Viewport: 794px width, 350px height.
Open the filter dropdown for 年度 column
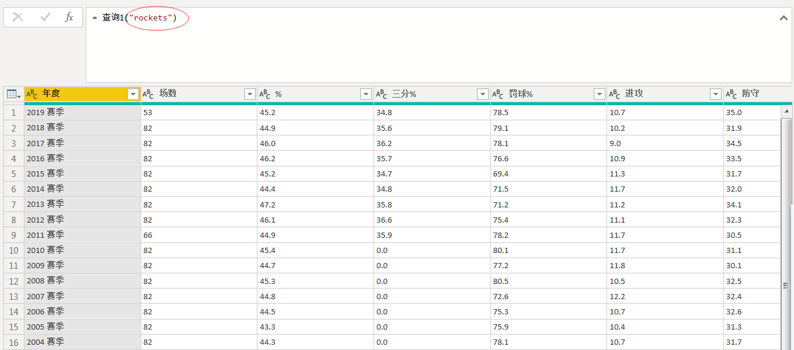point(133,94)
